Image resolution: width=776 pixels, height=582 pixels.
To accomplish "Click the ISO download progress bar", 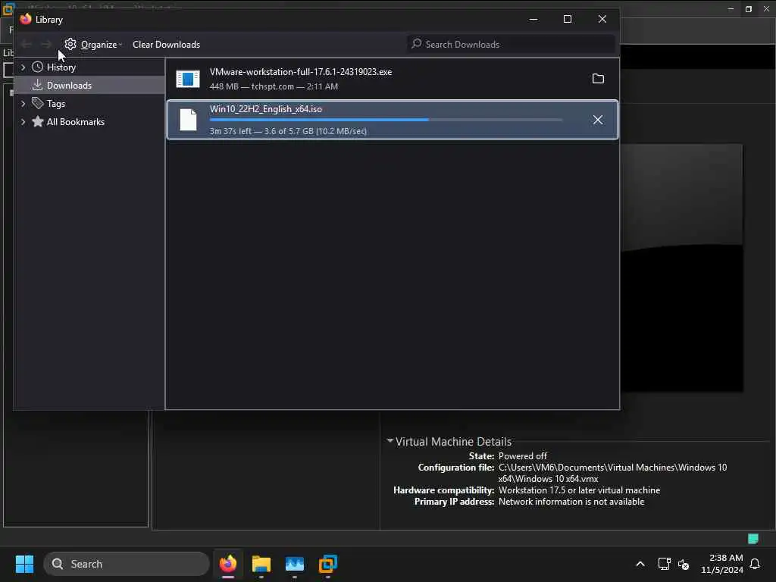I will tap(386, 120).
